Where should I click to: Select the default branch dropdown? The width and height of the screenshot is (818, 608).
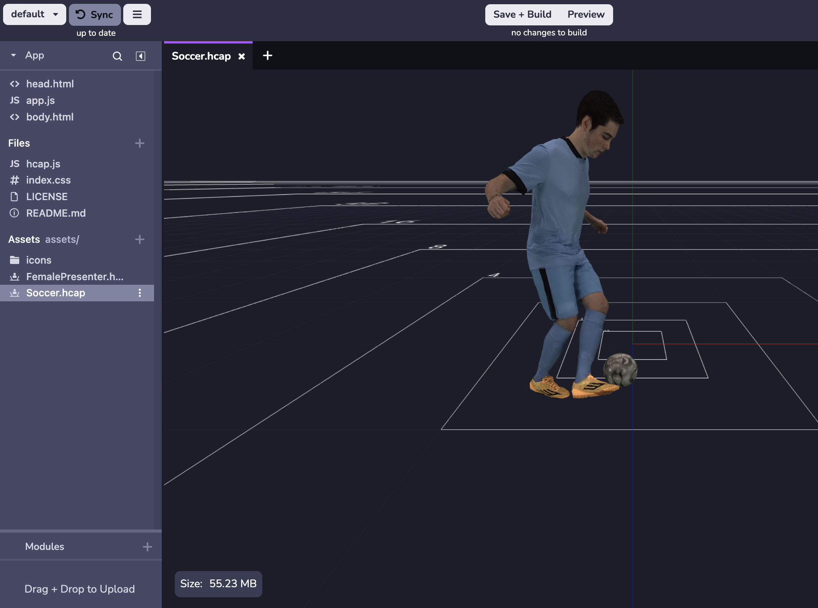click(x=33, y=14)
